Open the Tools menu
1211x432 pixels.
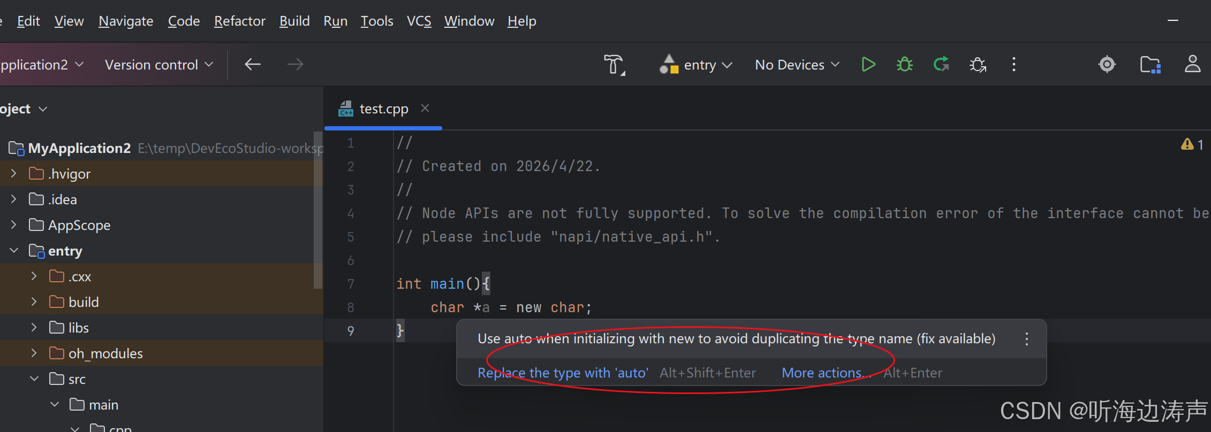click(377, 21)
